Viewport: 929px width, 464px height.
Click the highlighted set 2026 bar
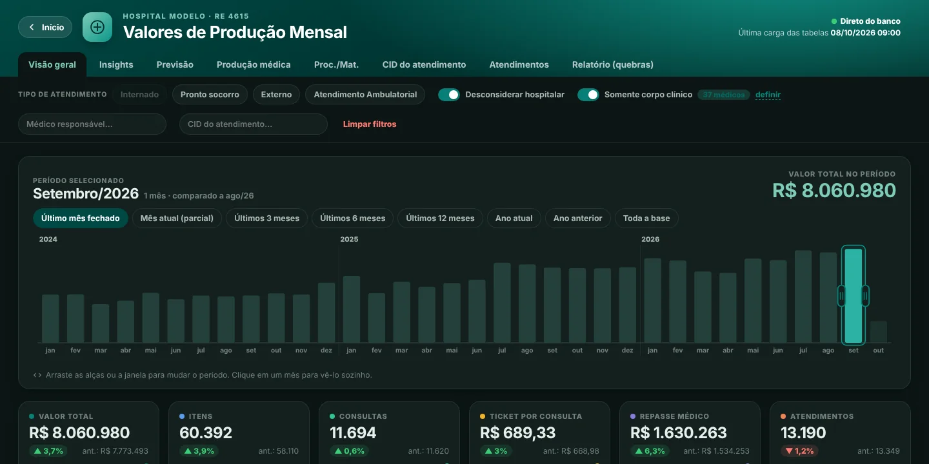(854, 296)
